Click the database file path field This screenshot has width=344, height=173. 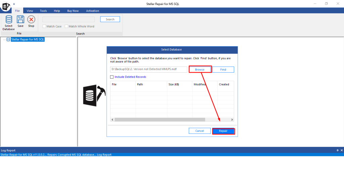point(148,70)
